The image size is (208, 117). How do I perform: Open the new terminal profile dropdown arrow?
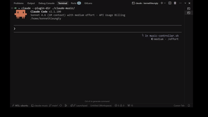(x=165, y=3)
